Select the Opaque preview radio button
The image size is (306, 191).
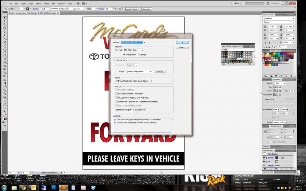coord(138,55)
